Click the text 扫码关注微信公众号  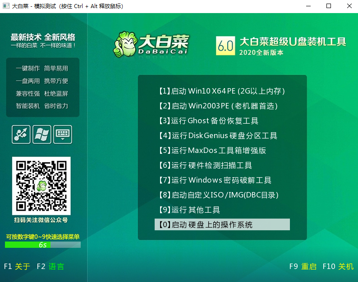41,220
